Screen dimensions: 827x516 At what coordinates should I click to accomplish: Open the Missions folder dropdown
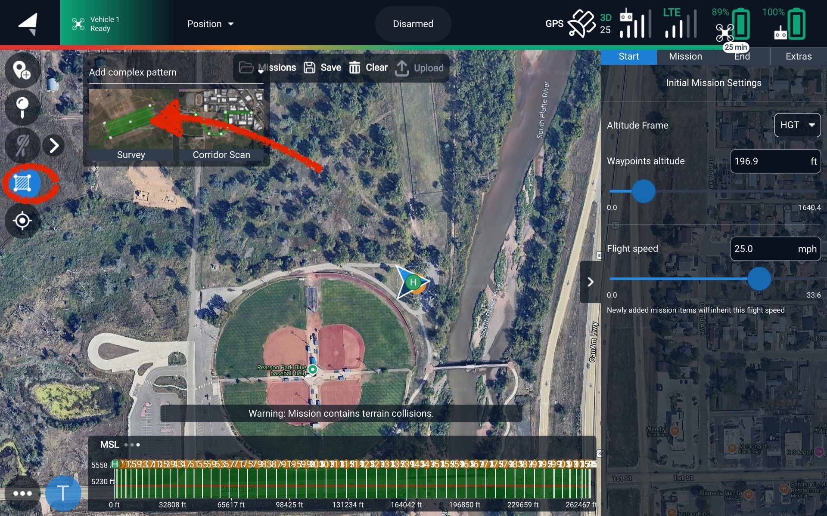(x=267, y=68)
